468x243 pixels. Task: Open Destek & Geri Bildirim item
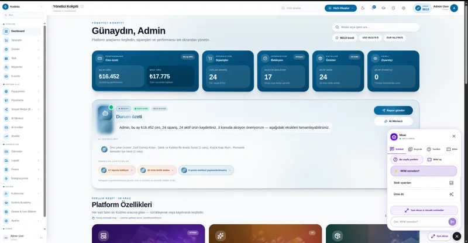point(22,211)
